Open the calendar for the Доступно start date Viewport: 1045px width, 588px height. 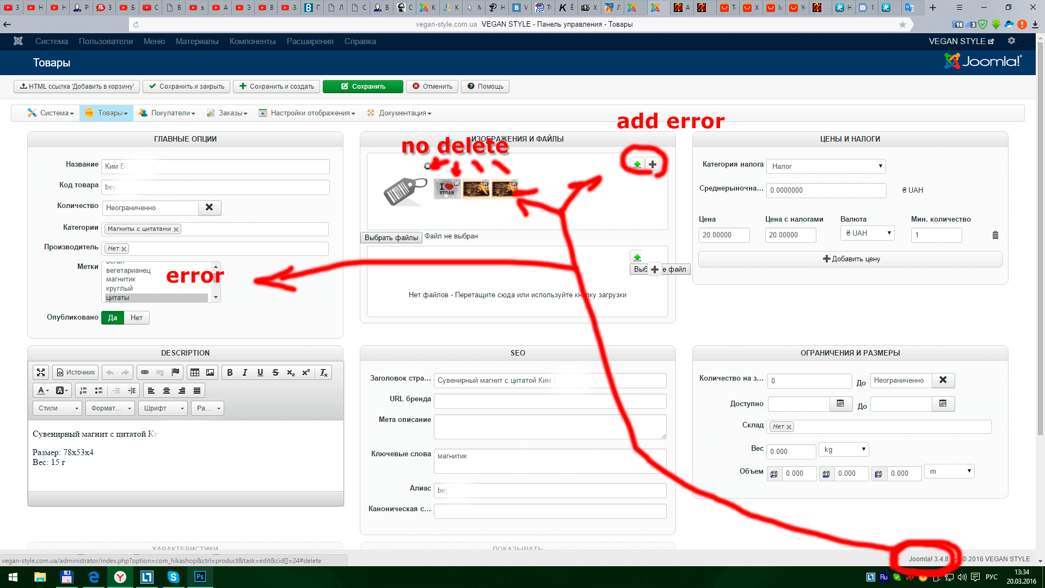[840, 403]
